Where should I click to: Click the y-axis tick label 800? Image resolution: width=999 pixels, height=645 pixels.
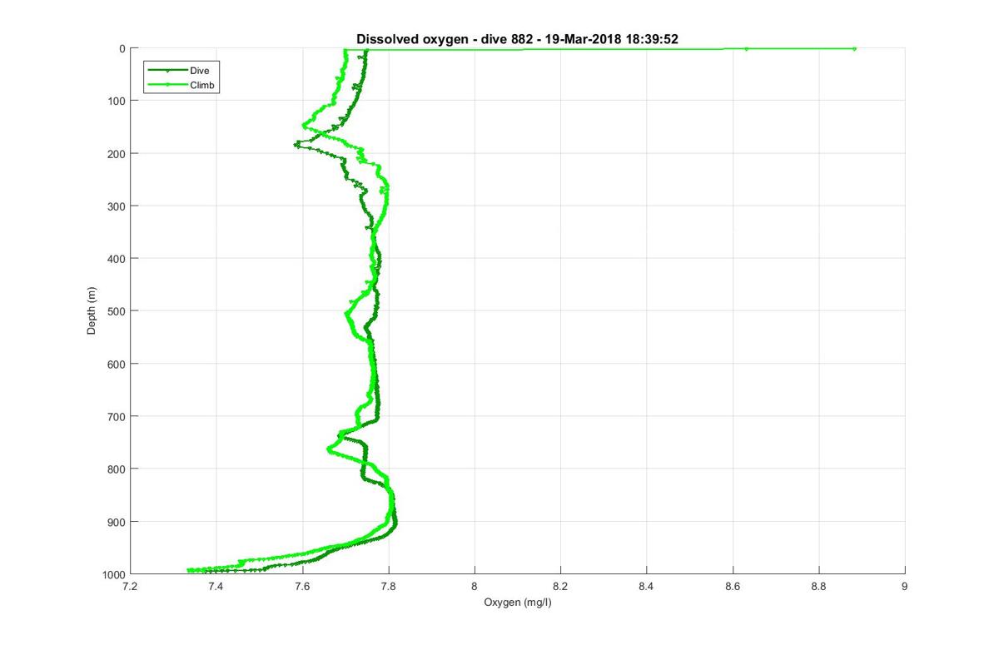pyautogui.click(x=117, y=469)
